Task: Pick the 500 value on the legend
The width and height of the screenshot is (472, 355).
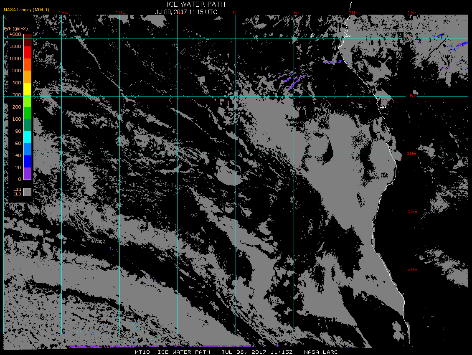Action: coord(17,71)
